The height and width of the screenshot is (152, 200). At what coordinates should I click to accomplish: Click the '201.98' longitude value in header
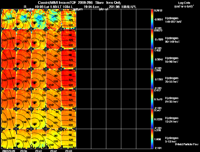pos(114,7)
